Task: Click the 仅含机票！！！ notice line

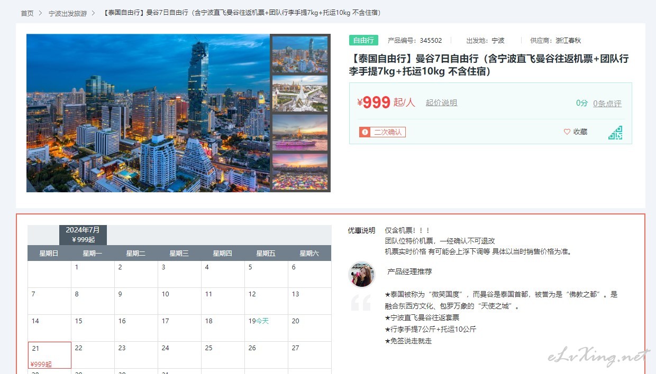Action: tap(408, 230)
